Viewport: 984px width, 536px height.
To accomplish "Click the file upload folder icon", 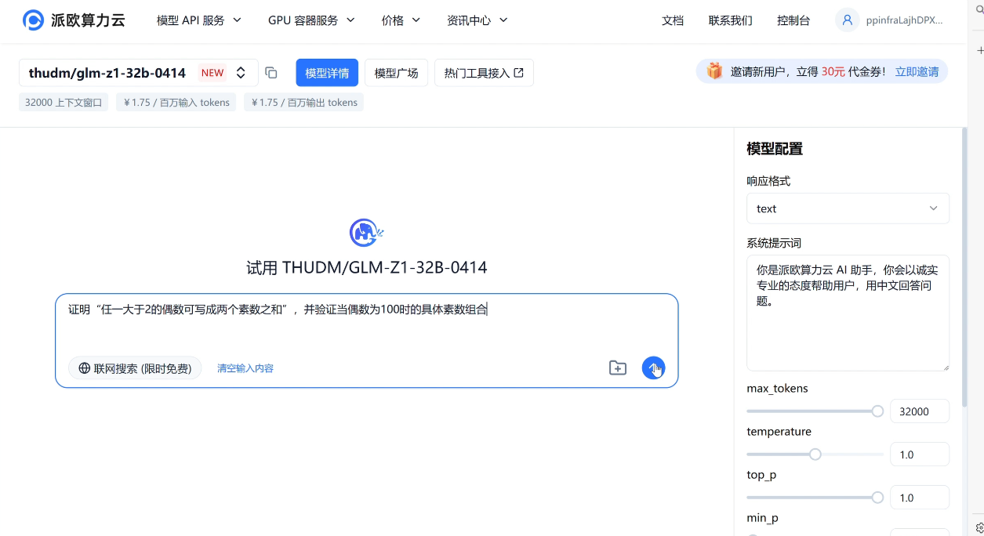I will pos(618,368).
